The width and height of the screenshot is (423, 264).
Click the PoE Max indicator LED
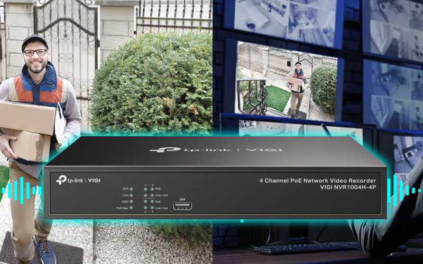(131, 208)
